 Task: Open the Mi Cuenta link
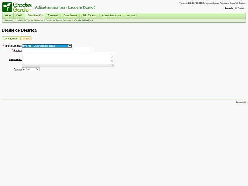[240, 9]
